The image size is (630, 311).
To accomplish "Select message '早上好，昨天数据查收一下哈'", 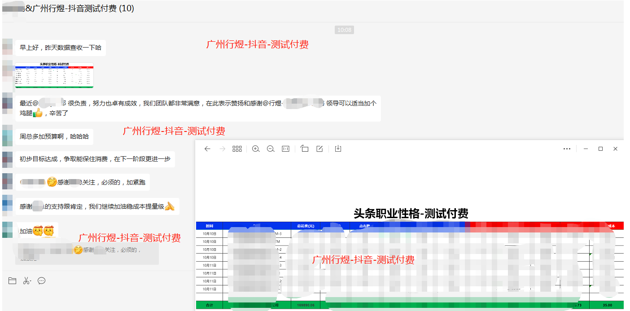I will pos(61,48).
